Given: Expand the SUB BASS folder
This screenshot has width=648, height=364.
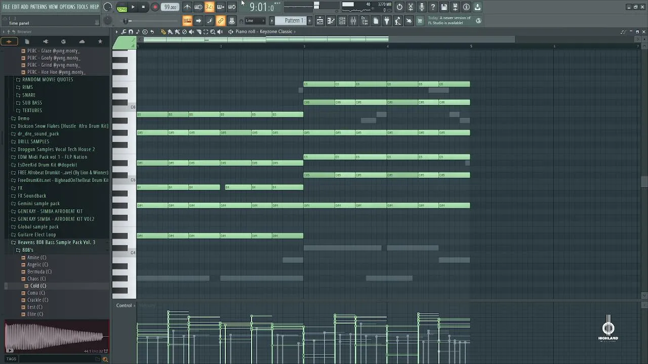Looking at the screenshot, I should point(32,103).
